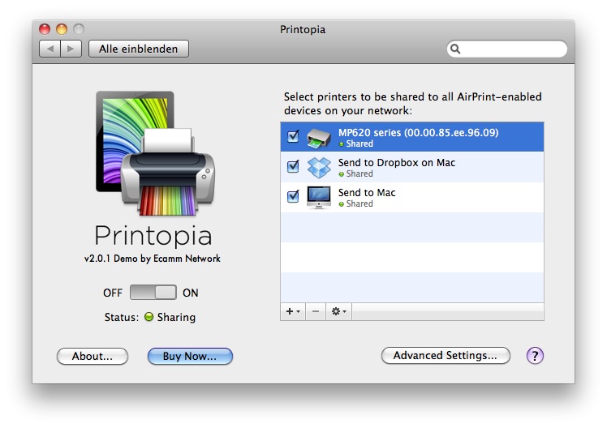Go back with the left arrow button
Viewport: 607px width, 428px height.
tap(50, 49)
